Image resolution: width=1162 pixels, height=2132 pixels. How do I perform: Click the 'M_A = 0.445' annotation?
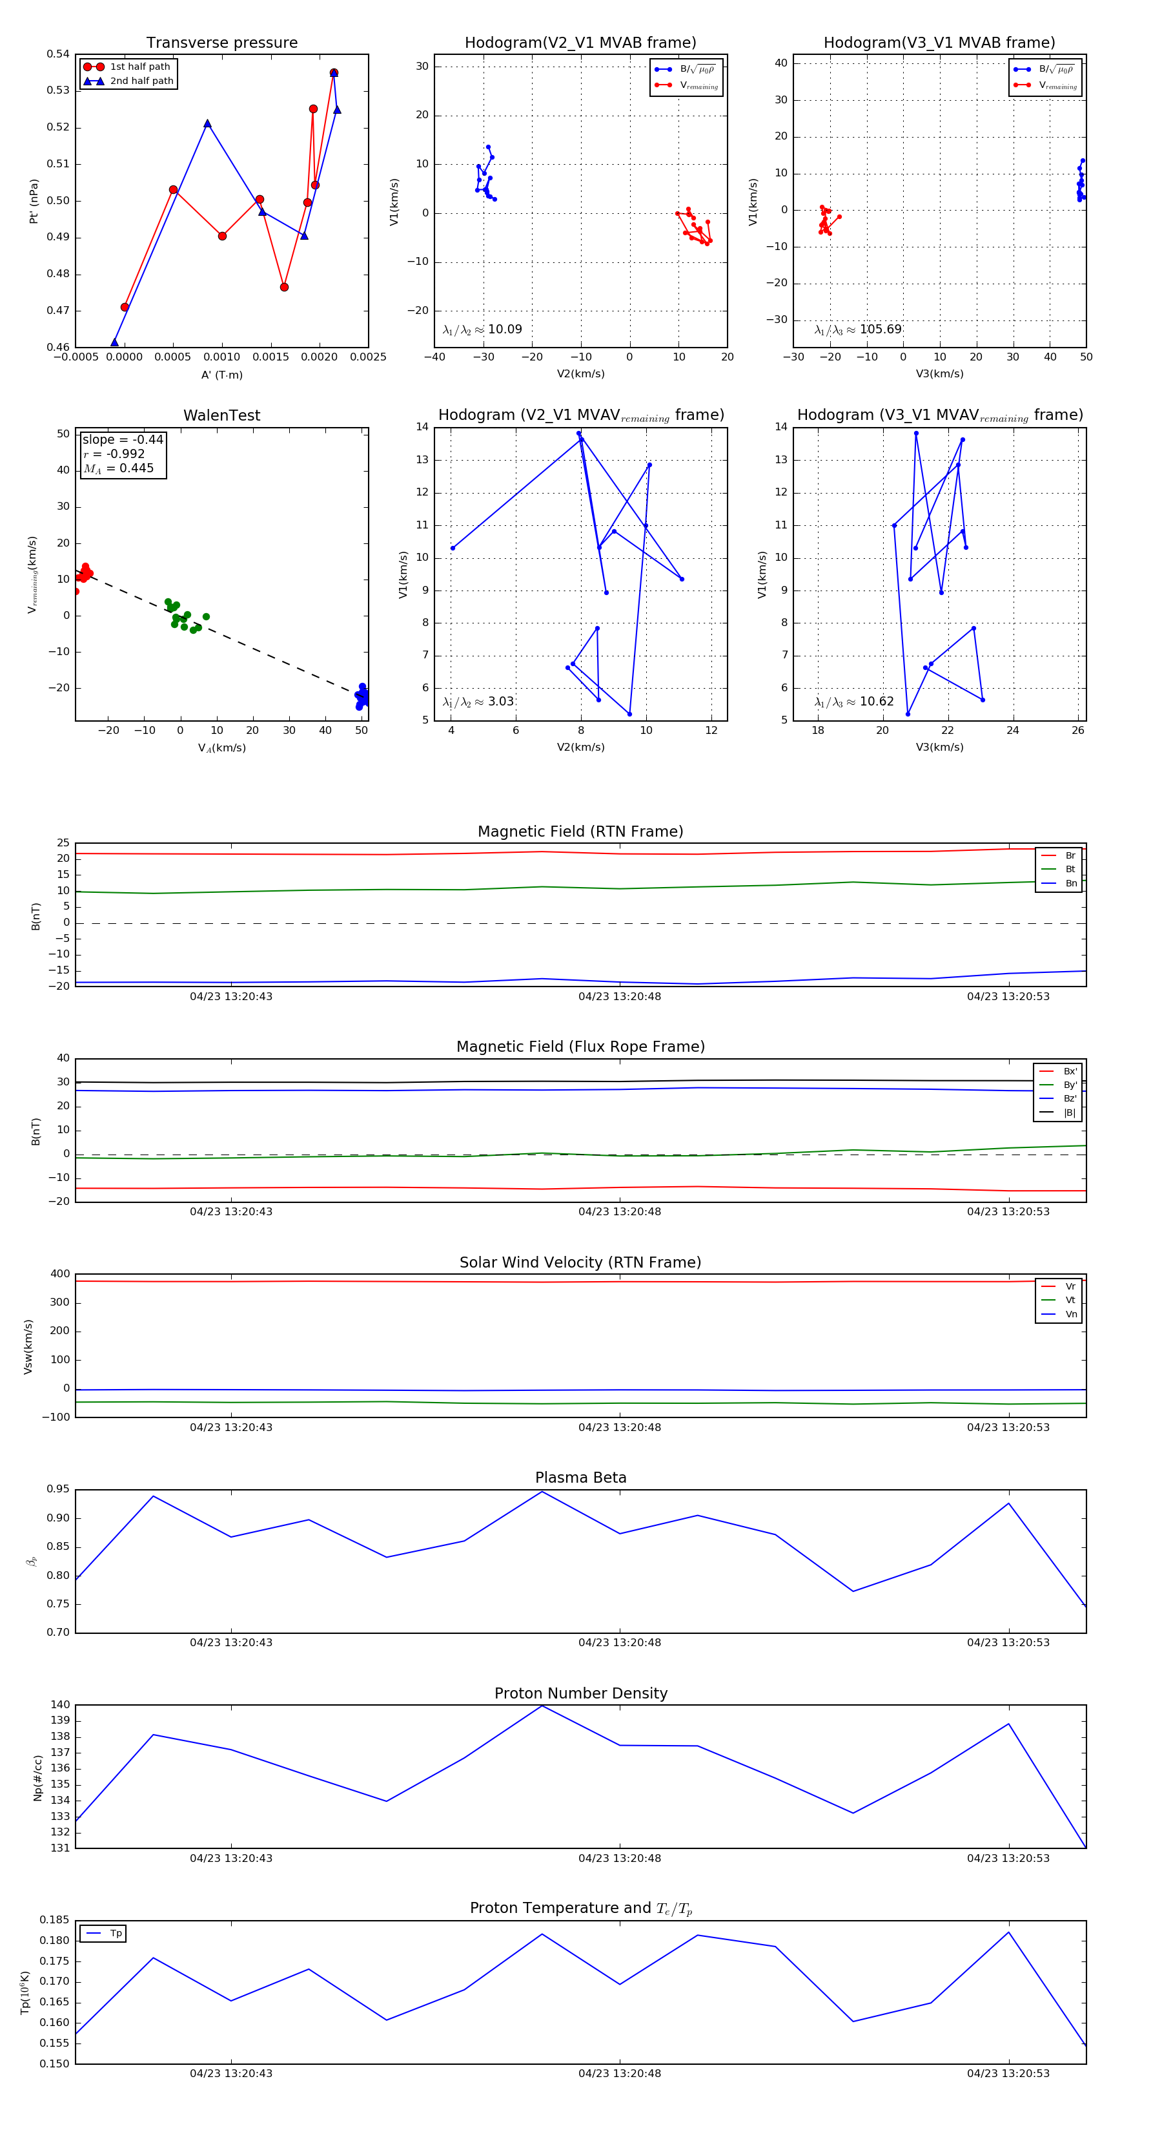click(118, 468)
